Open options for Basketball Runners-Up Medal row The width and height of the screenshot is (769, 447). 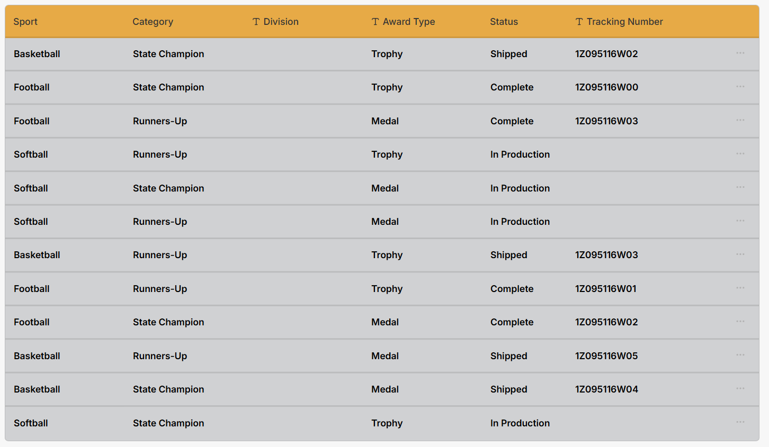pyautogui.click(x=740, y=355)
